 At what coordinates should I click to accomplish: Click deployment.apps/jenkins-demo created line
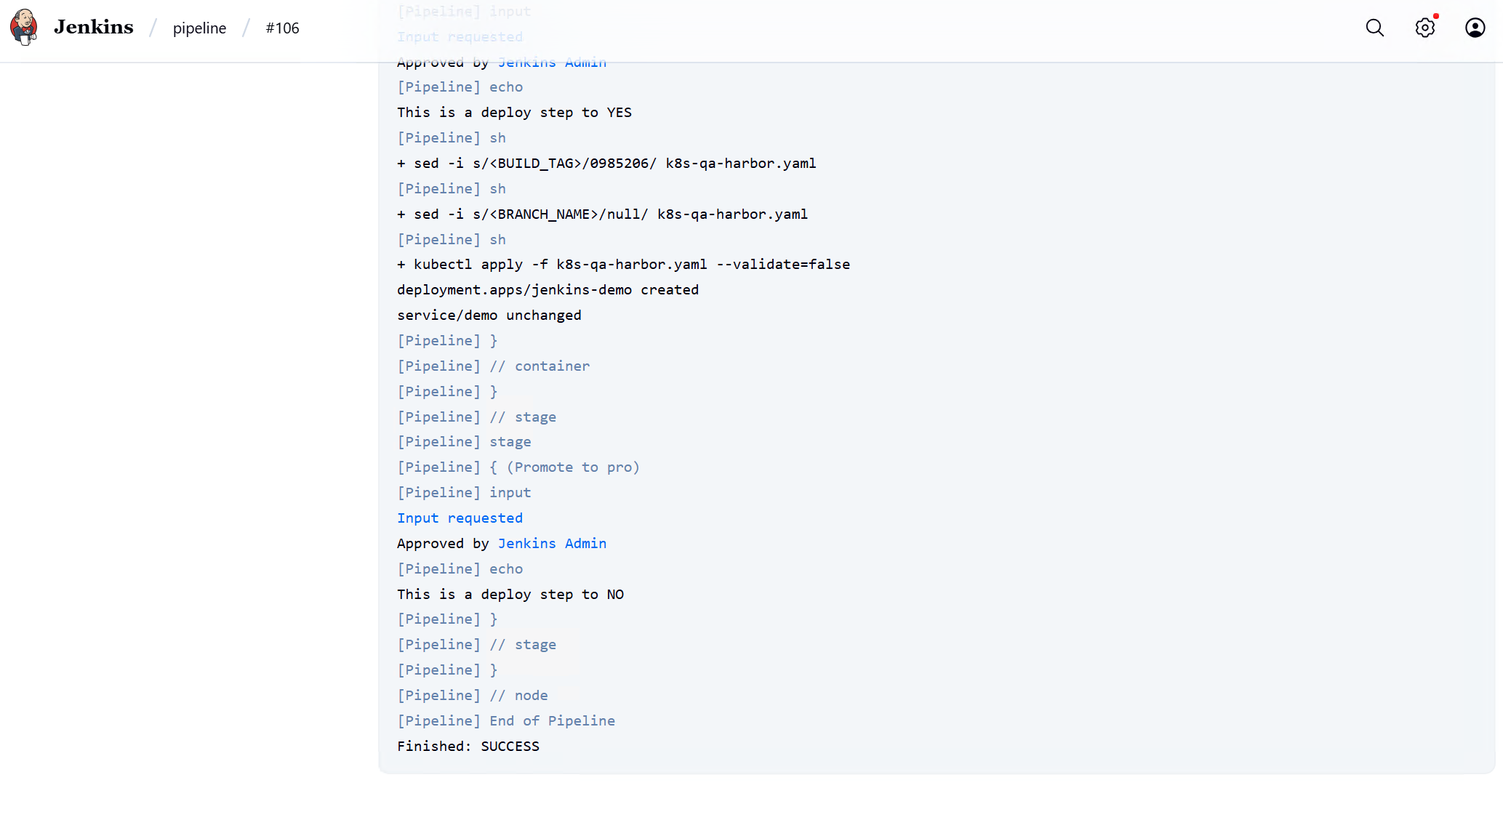[x=548, y=289]
